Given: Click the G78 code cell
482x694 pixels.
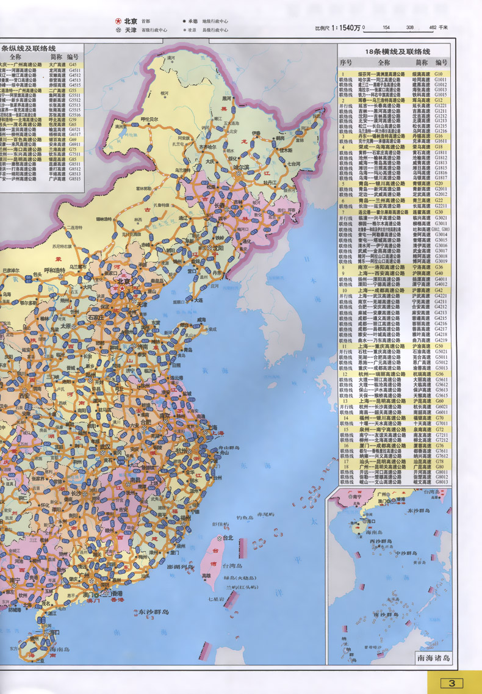Looking at the screenshot, I should (x=439, y=461).
